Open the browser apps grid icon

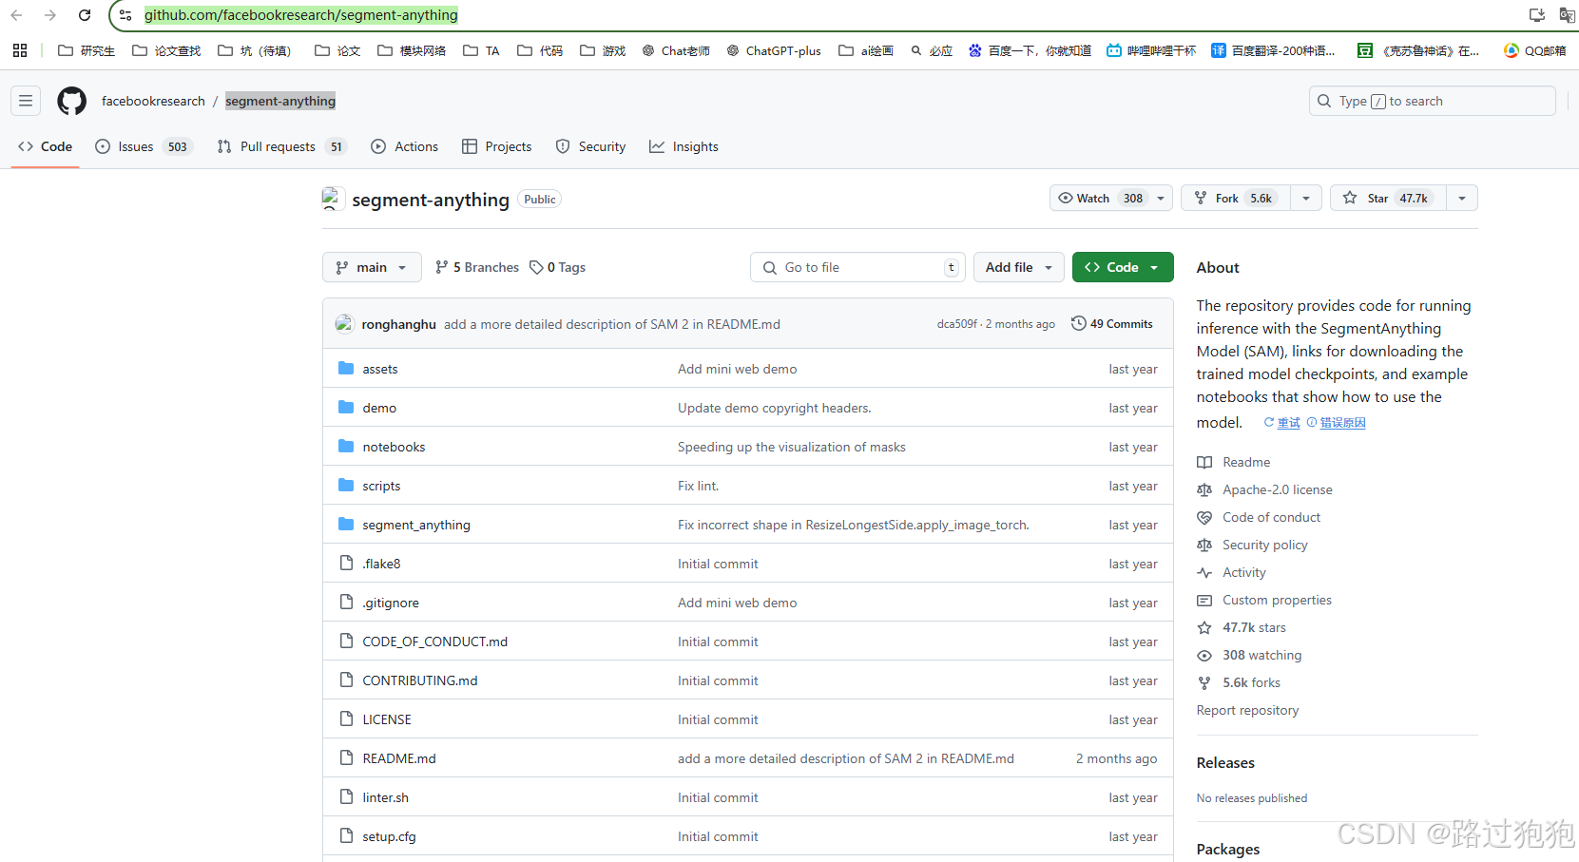pos(20,50)
